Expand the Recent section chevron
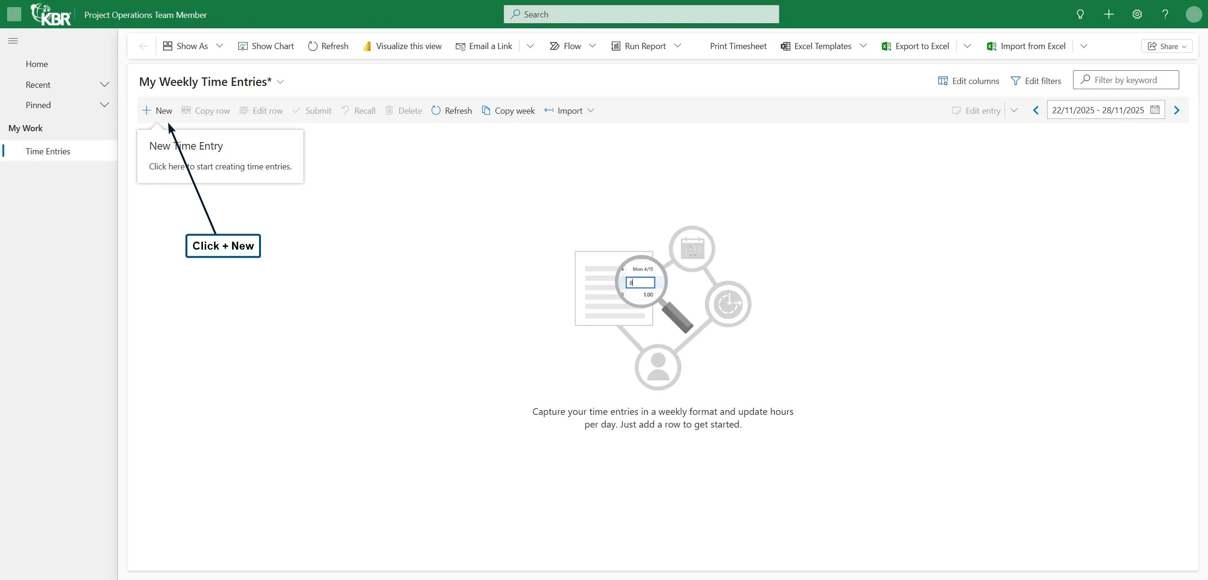The height and width of the screenshot is (580, 1208). coord(104,85)
